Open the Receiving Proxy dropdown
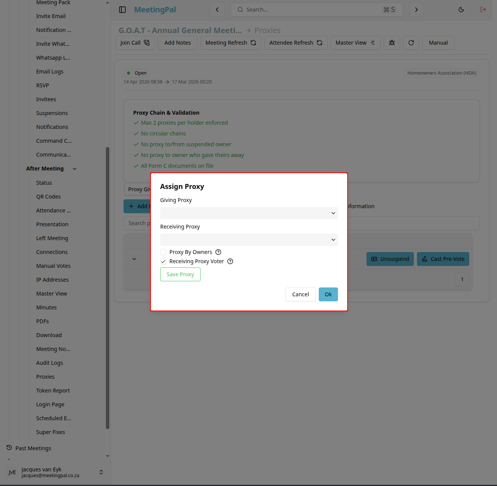This screenshot has width=497, height=486. [249, 240]
